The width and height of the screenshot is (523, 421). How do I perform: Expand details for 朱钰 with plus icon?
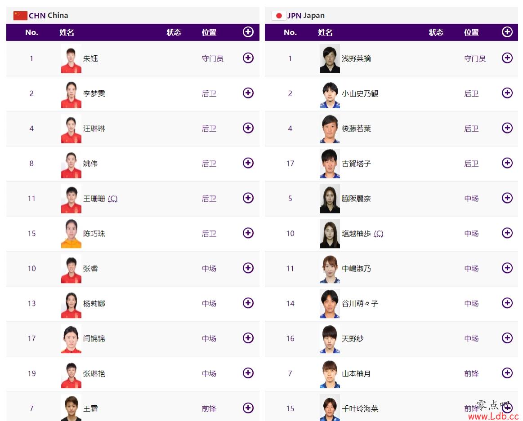248,58
